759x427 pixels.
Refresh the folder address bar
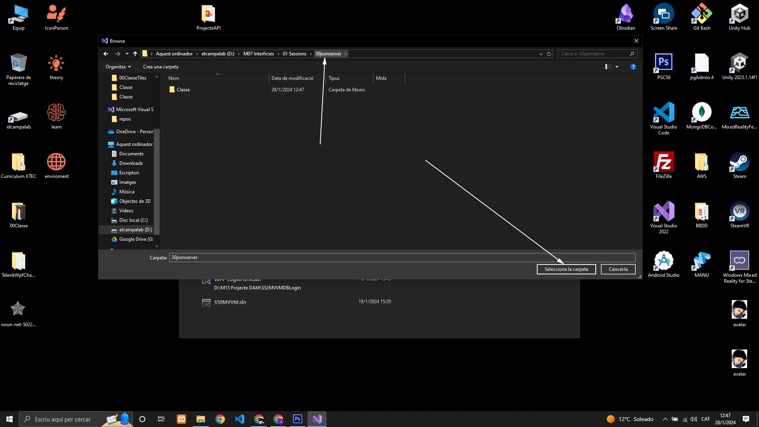pyautogui.click(x=549, y=54)
